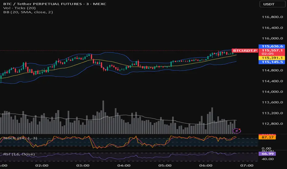Screen dimensions: 287x169
Task: Click the 116,400.0 price axis label
Action: click(273, 28)
